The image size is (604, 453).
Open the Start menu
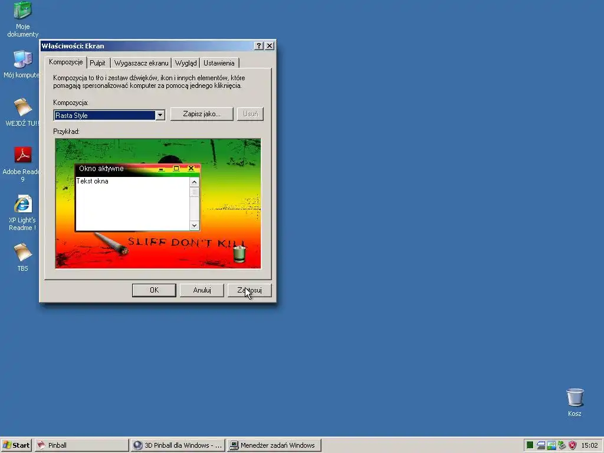coord(16,445)
